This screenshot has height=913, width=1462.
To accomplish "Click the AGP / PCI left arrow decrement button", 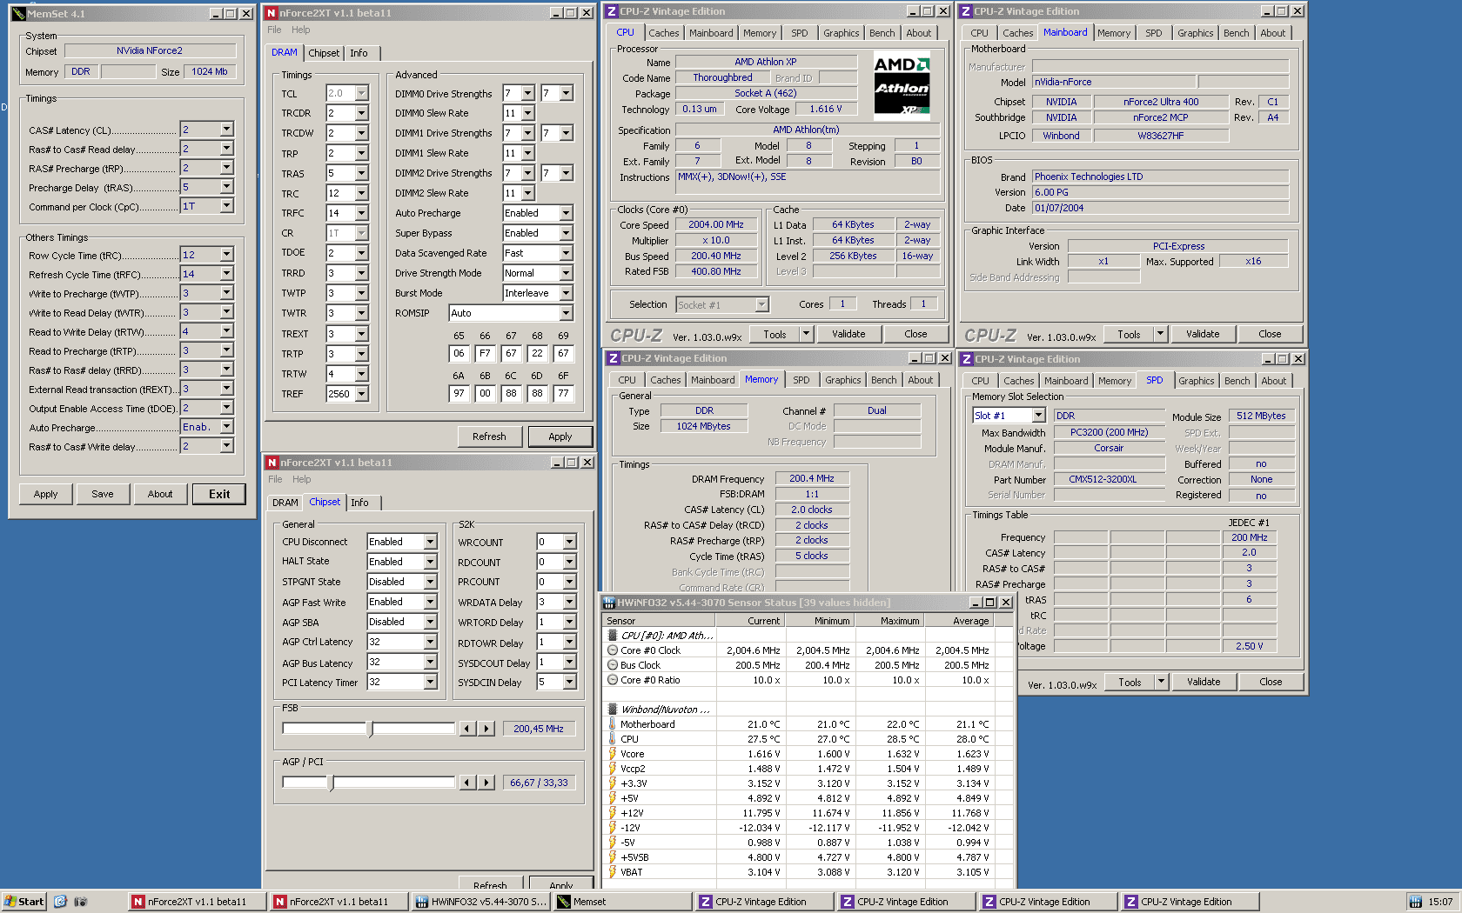I will tap(467, 783).
